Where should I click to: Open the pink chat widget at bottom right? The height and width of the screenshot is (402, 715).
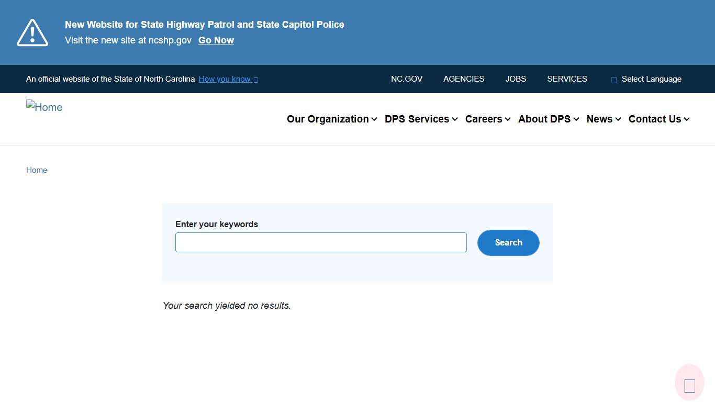click(x=689, y=382)
